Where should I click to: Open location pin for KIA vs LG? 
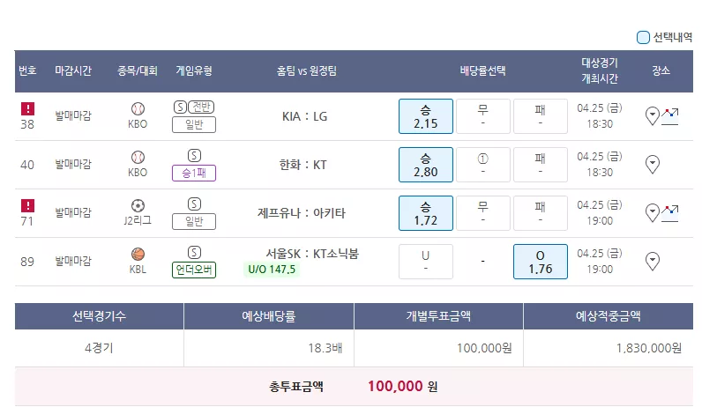point(653,115)
